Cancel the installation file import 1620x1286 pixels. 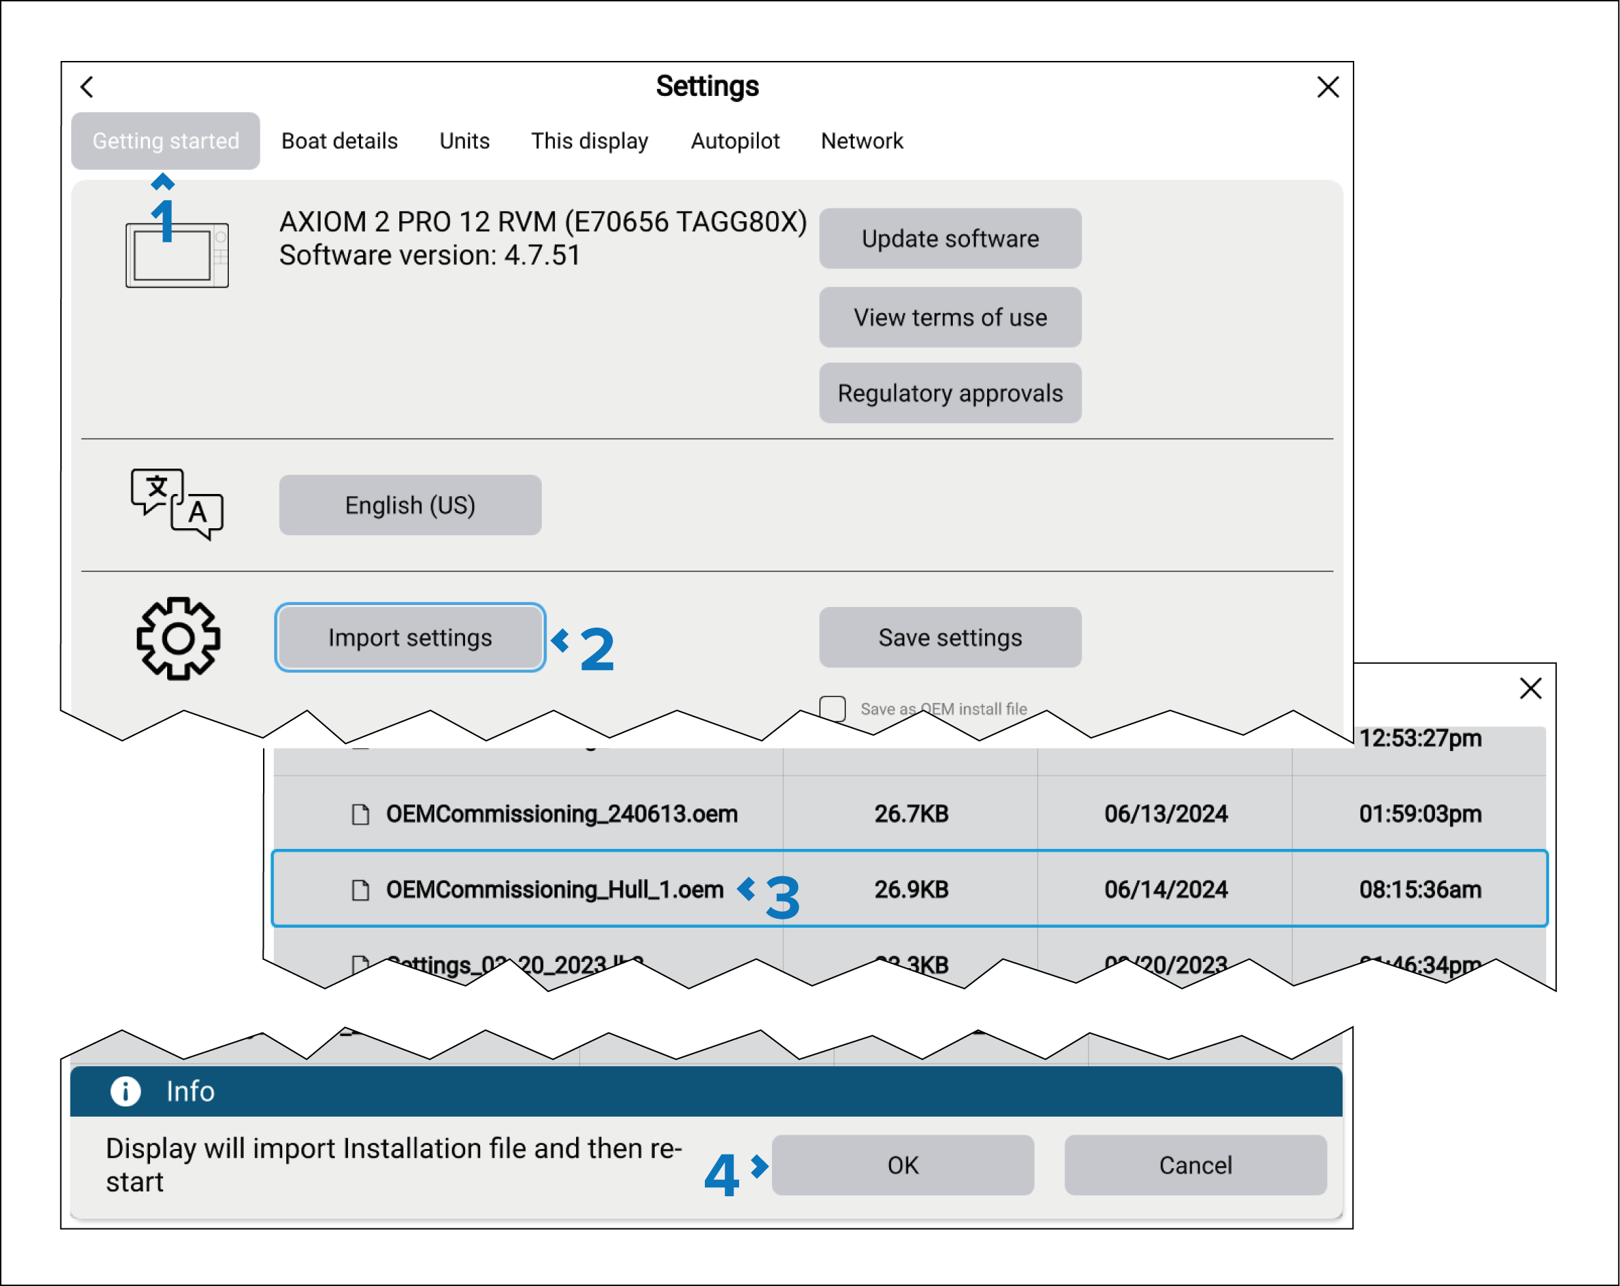coord(1195,1165)
